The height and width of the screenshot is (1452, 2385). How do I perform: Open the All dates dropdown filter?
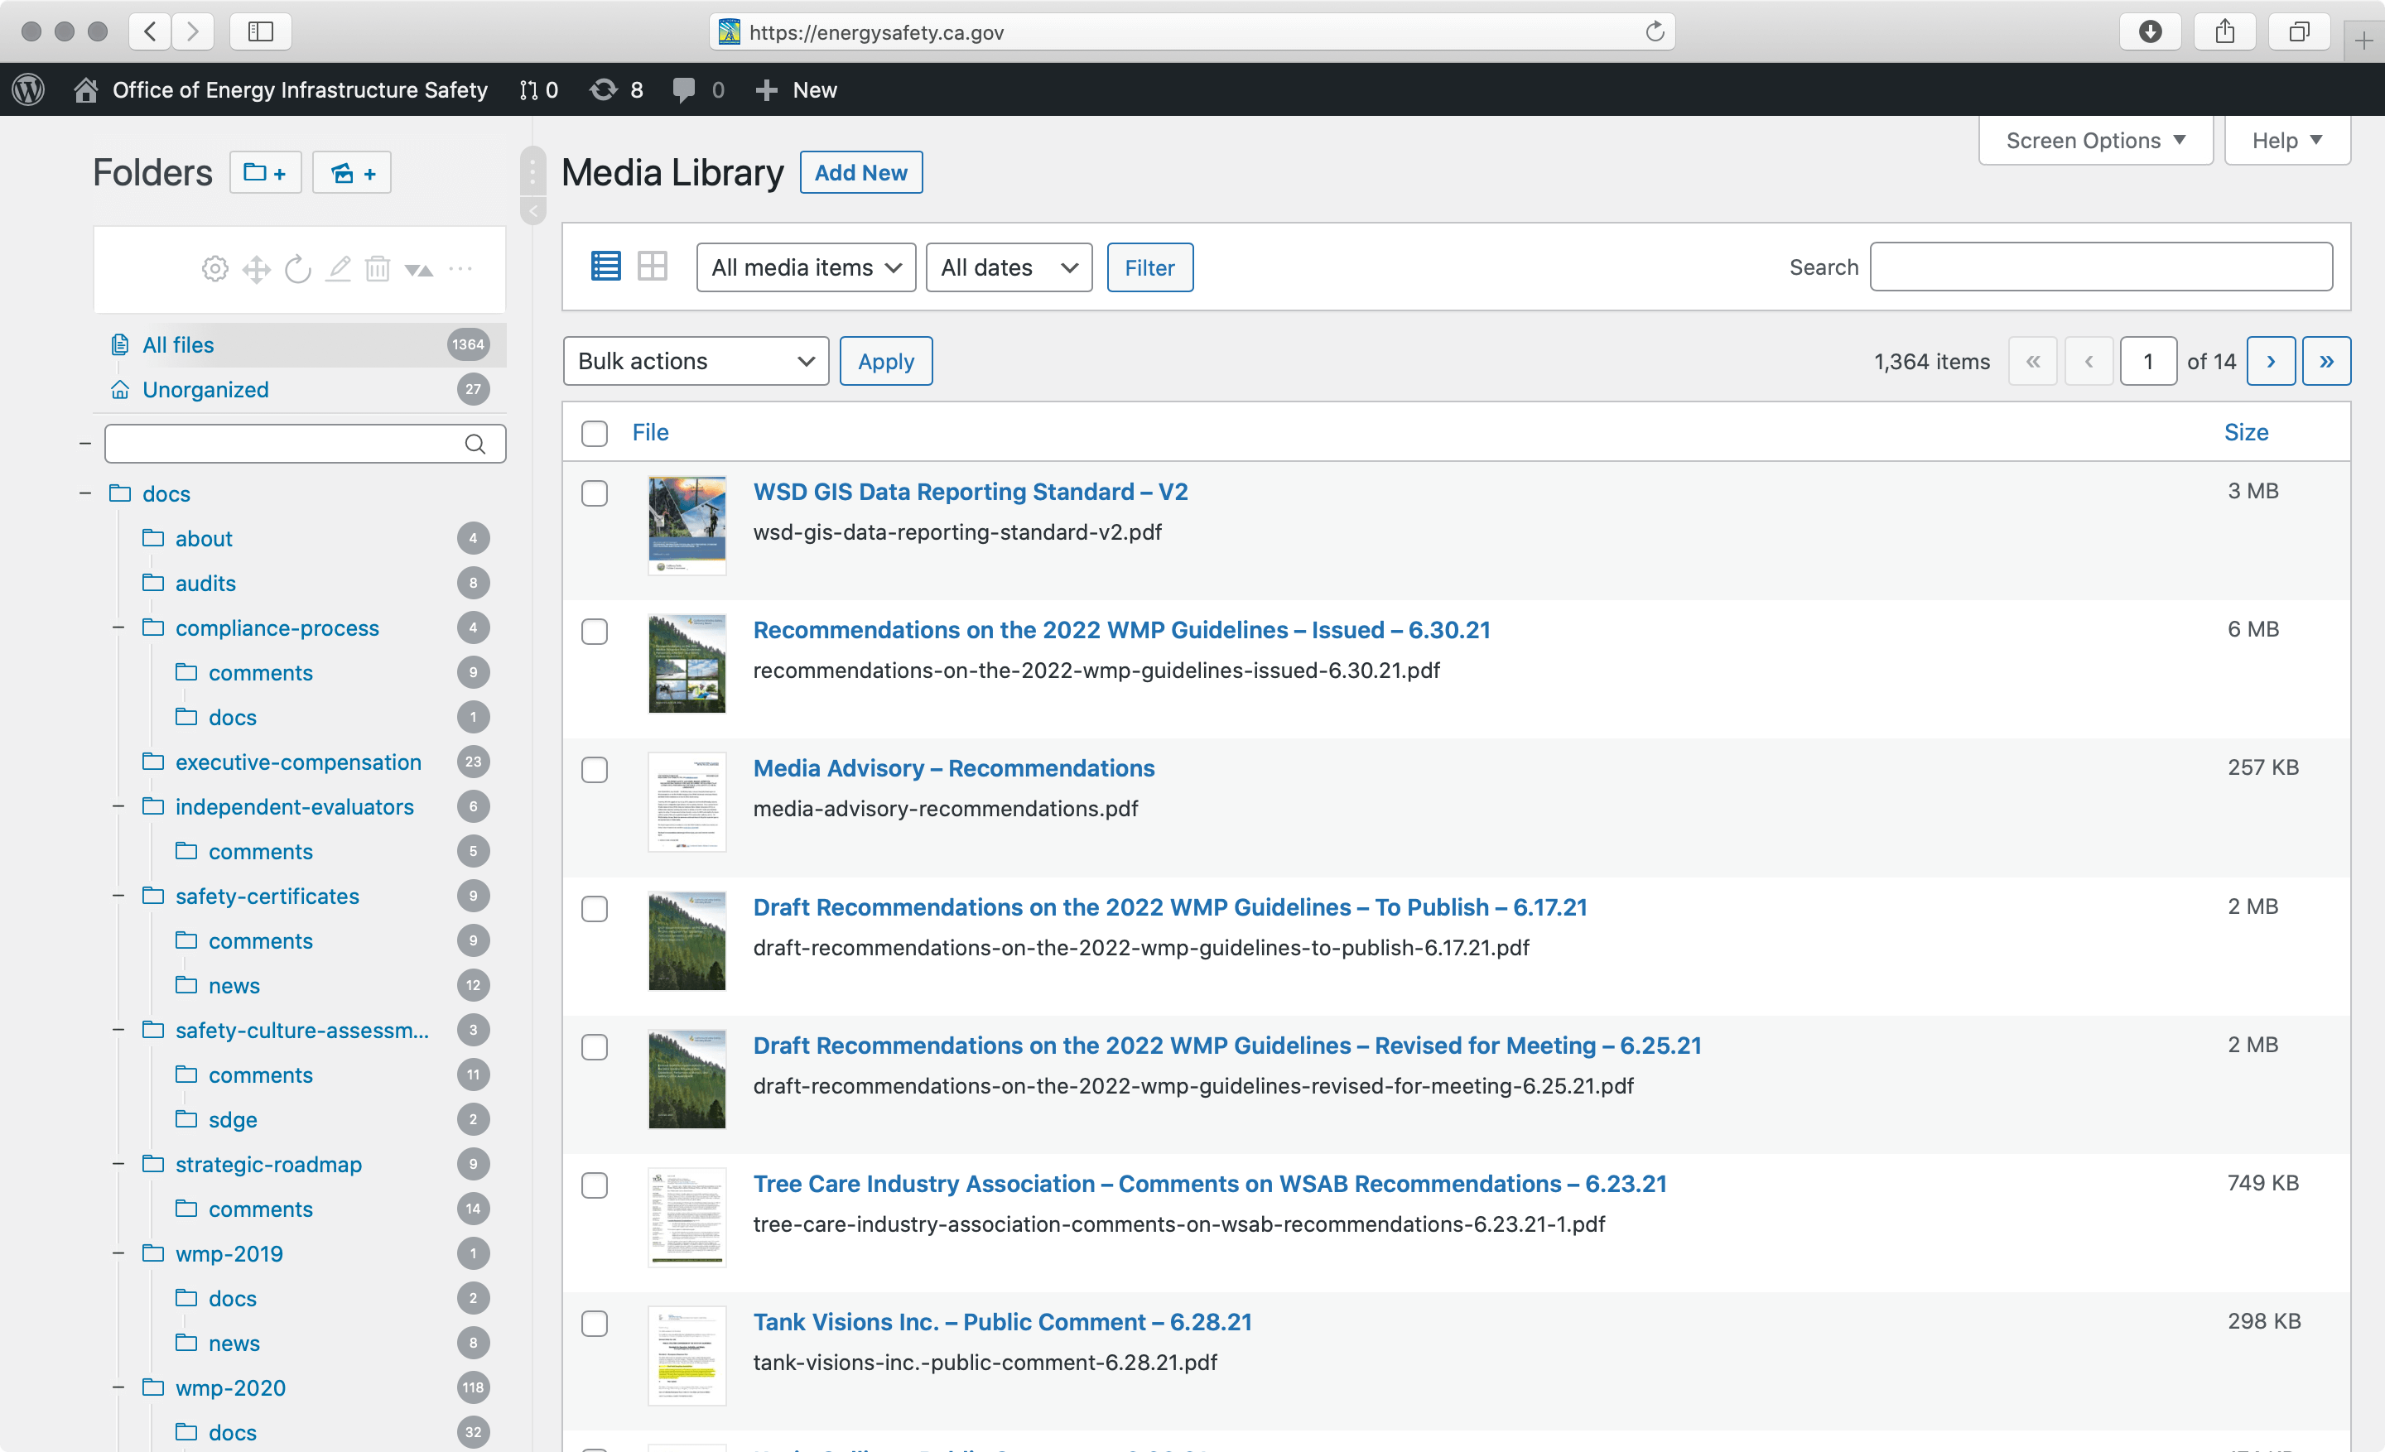1007,267
